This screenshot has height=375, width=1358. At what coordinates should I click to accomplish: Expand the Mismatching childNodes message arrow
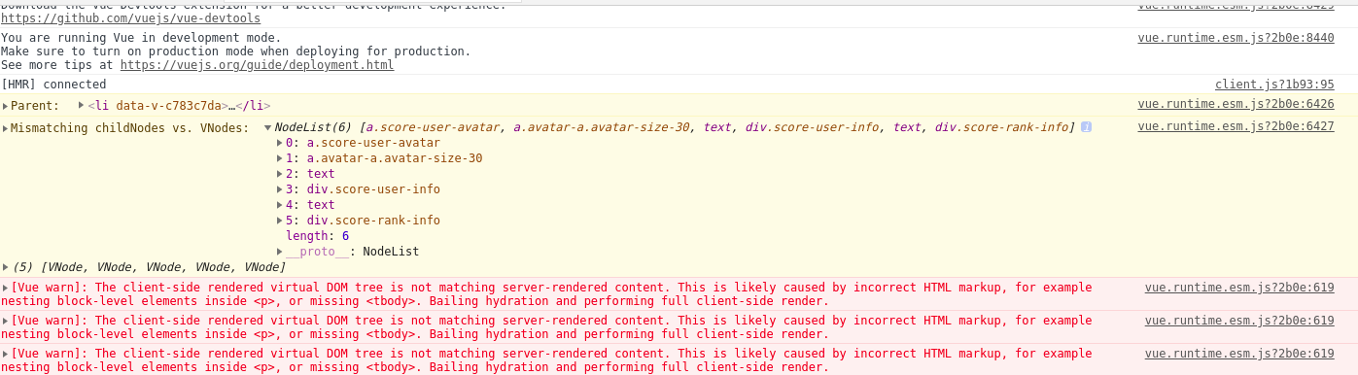[x=5, y=128]
